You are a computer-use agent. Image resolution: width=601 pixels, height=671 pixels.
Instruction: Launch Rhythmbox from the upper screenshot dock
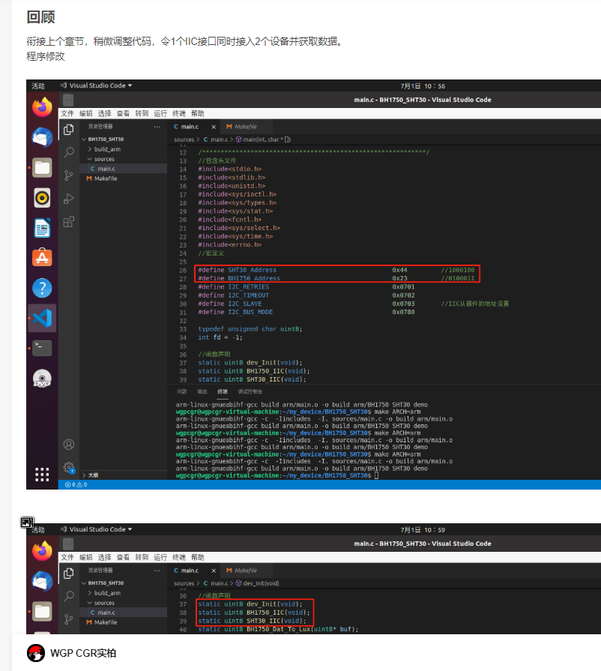42,198
